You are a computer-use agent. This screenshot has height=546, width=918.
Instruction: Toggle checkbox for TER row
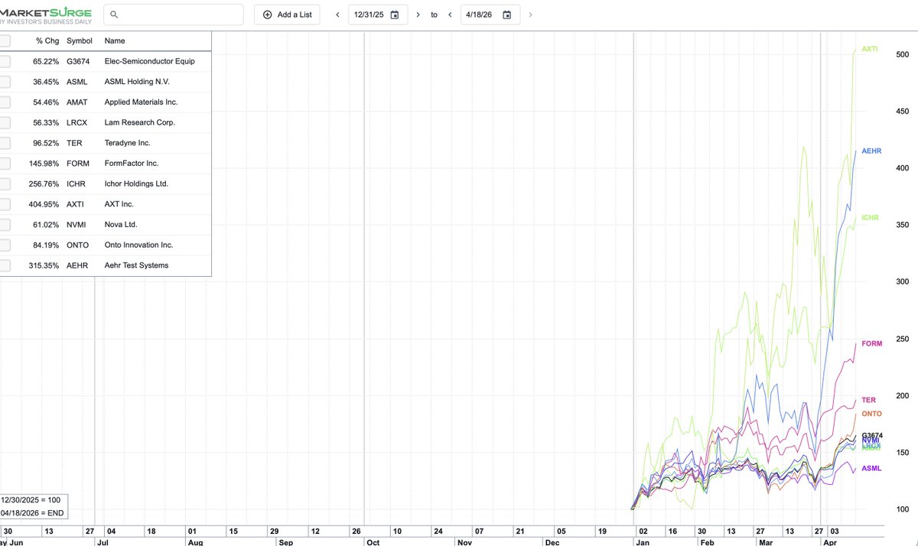click(x=5, y=143)
